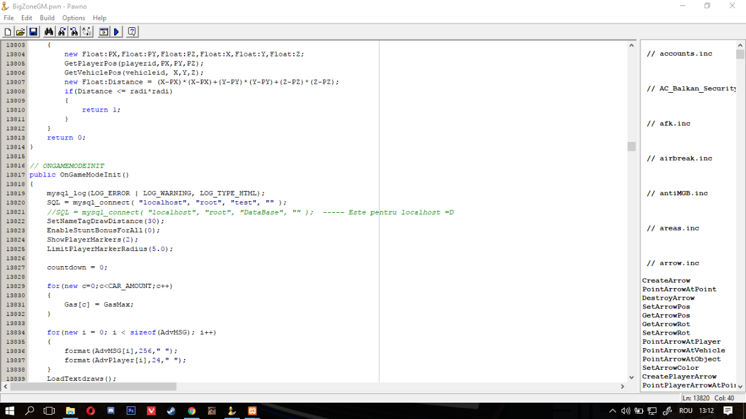
Task: Click the code editor vertical scrollbar thumb
Action: (631, 146)
